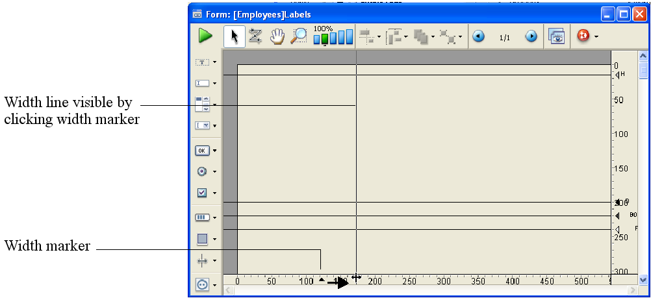Expand the OK button tool dropdown arrow
This screenshot has width=651, height=298.
point(214,151)
